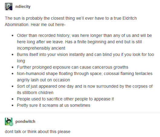The image size is (160, 137).
Task: Visit the ndiecity username link
Action: [23, 7]
